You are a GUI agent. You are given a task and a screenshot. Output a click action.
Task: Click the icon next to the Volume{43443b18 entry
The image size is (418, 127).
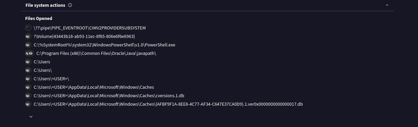click(28, 36)
